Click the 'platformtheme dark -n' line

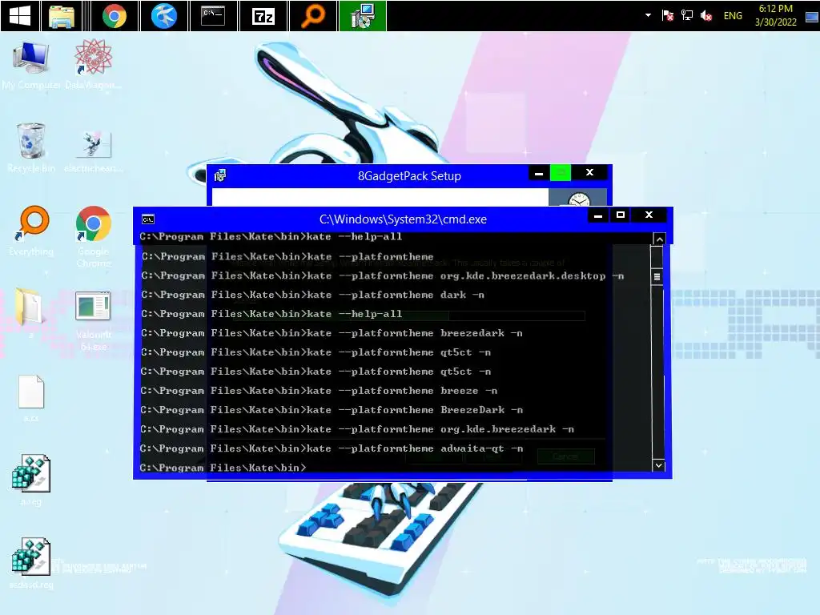tap(313, 295)
